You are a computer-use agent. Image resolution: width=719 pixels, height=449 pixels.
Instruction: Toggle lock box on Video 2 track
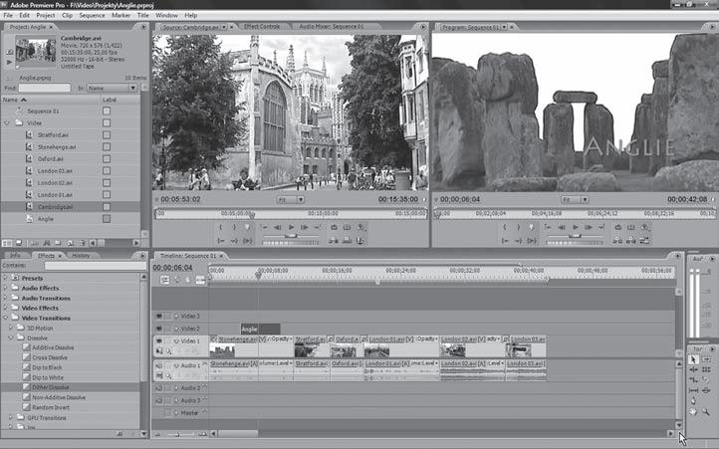(x=168, y=329)
